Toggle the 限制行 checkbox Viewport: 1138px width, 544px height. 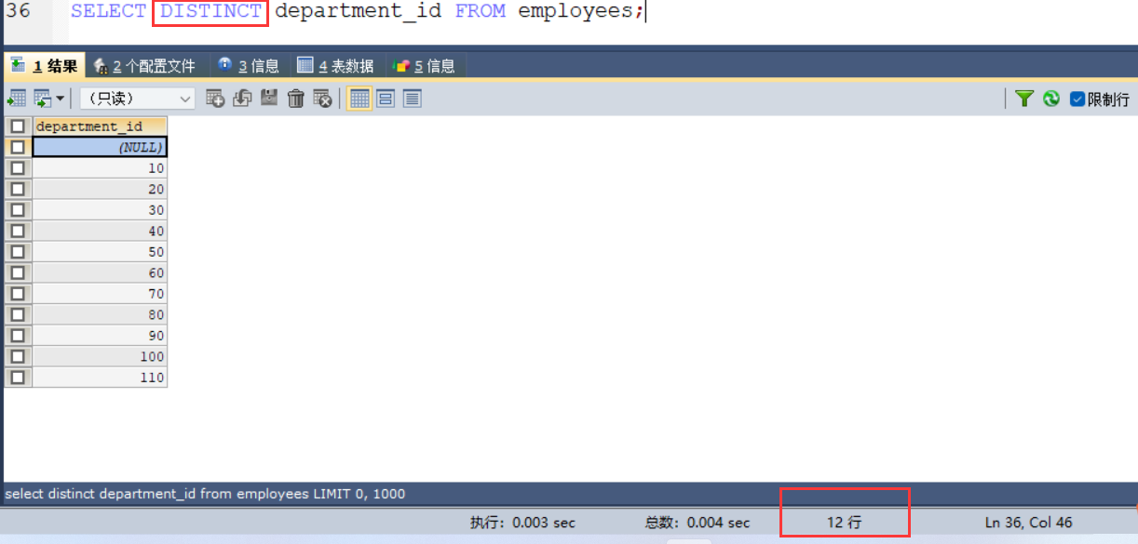1077,99
